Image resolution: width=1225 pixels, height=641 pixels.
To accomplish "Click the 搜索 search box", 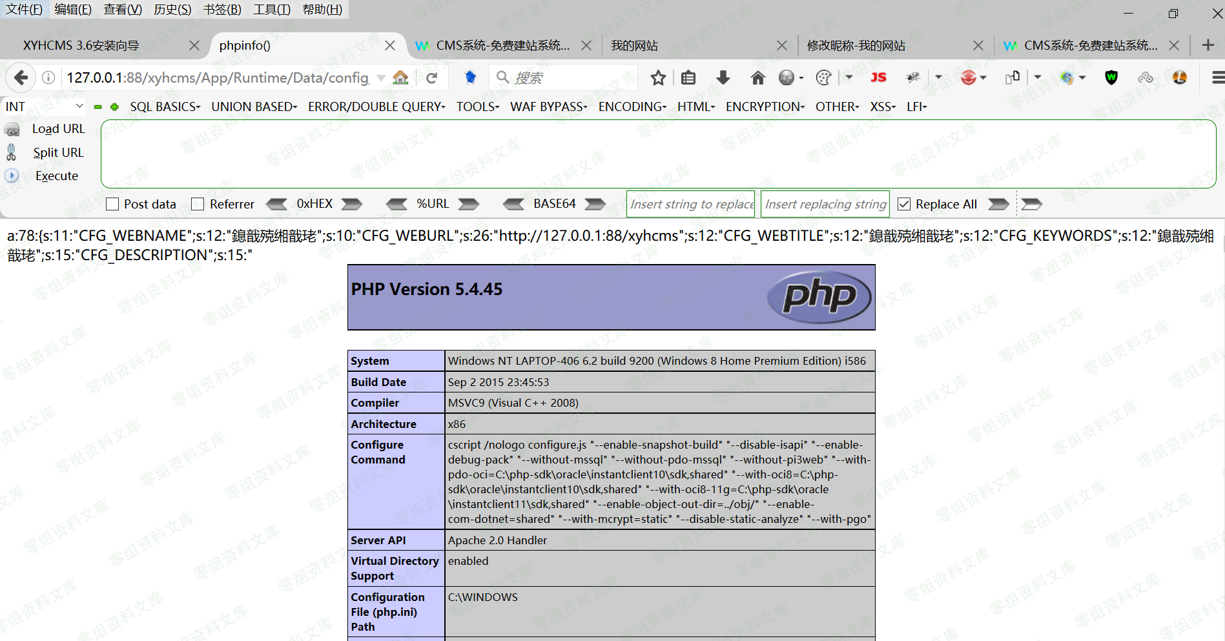I will click(564, 78).
